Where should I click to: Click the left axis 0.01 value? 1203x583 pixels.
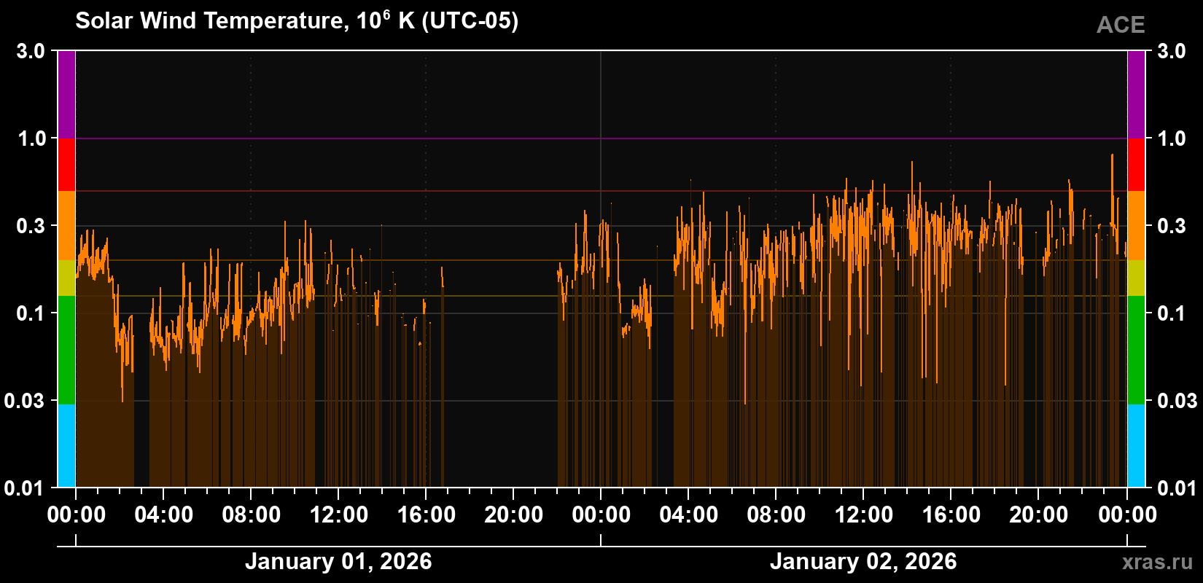[x=25, y=488]
